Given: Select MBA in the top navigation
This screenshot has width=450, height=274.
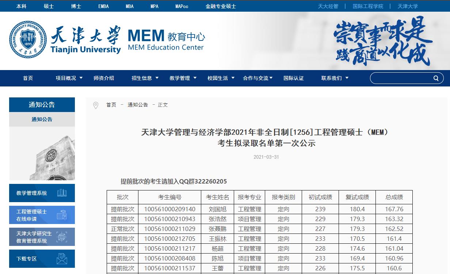Looking at the screenshot, I should 129,6.
